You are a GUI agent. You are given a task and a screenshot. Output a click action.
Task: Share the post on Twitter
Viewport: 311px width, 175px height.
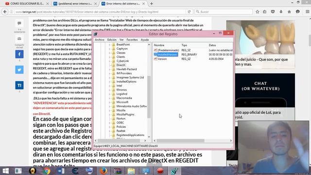(x=19, y=70)
